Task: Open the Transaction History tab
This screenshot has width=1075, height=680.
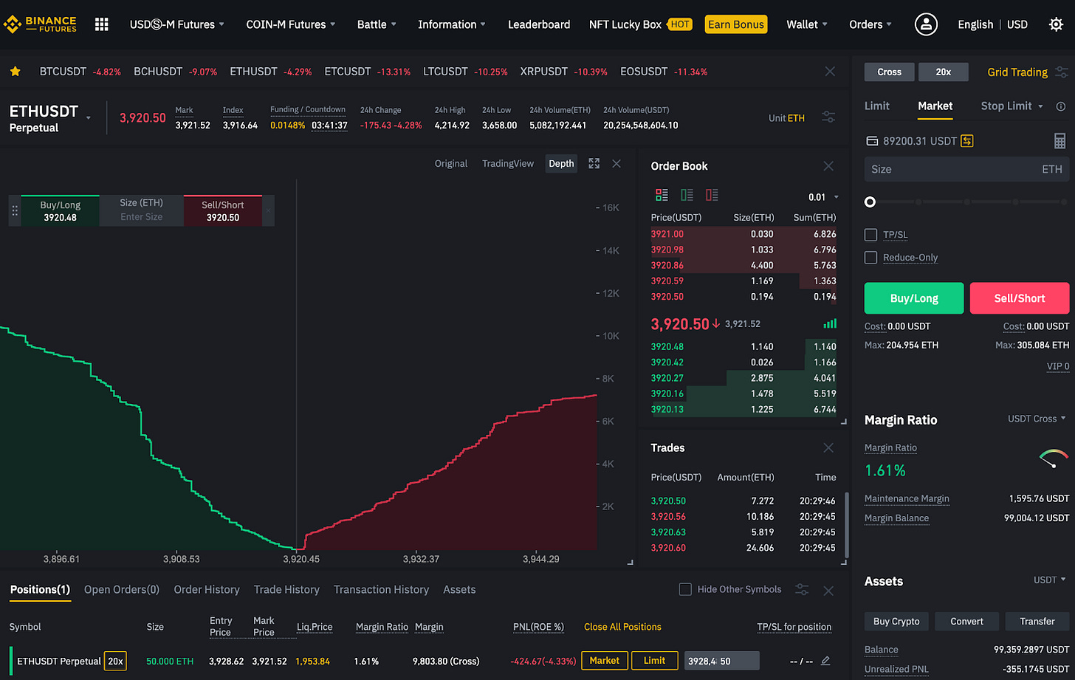Action: [x=381, y=589]
